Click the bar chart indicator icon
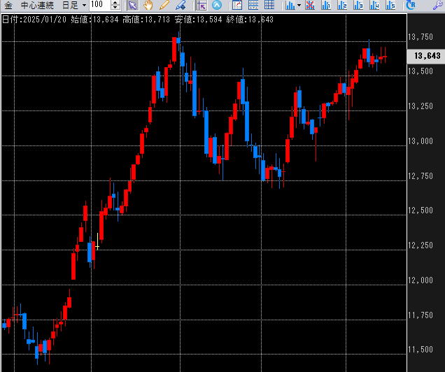Viewport: 445px width, 372px height. tap(290, 5)
